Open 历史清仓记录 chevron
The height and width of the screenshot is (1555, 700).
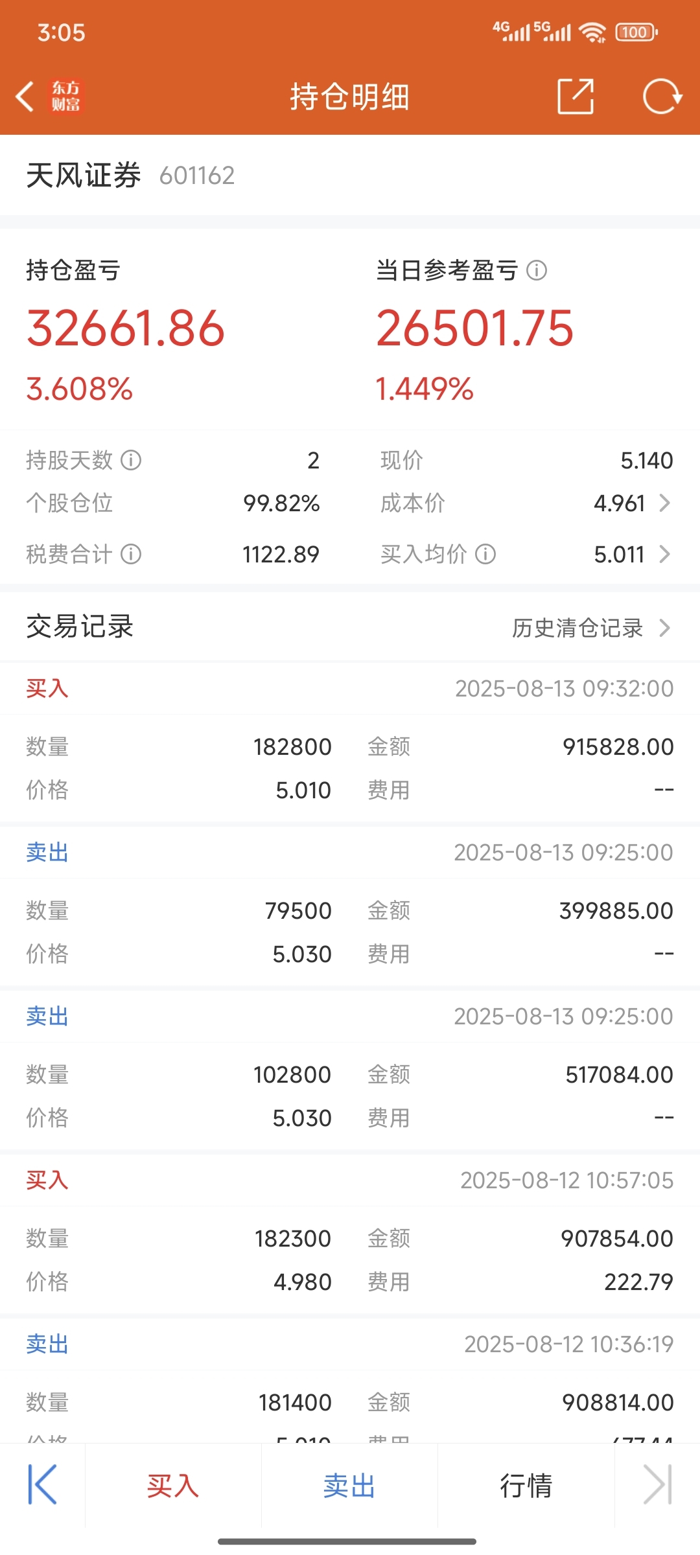(x=664, y=627)
